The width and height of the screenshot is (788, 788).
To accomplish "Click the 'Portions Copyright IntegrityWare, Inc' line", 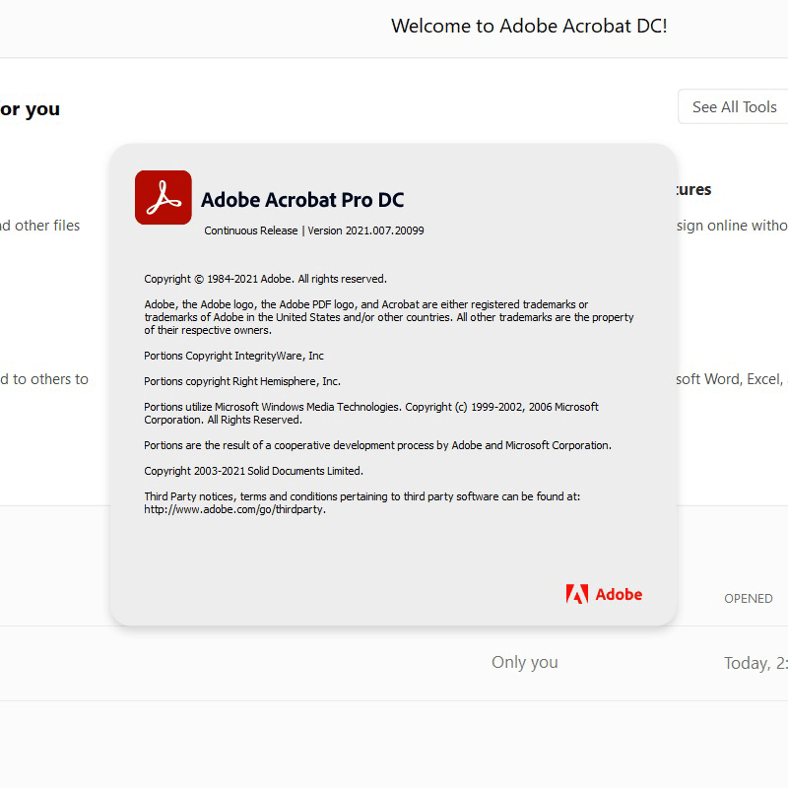I will pos(233,356).
